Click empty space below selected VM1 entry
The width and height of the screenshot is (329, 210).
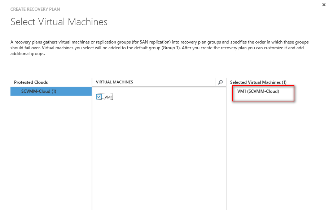click(x=277, y=155)
